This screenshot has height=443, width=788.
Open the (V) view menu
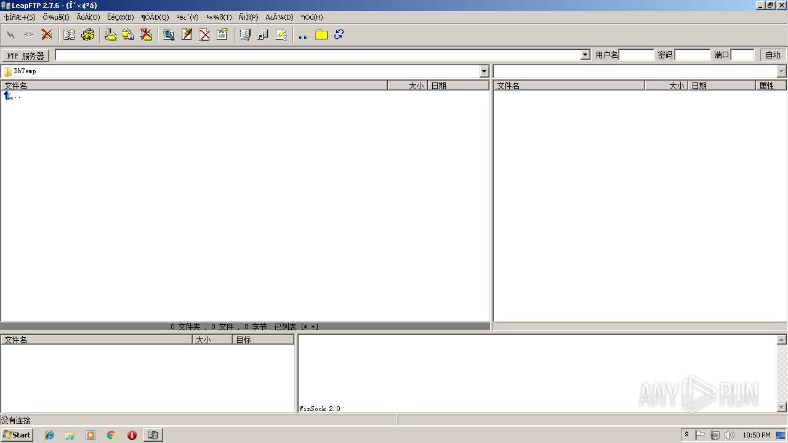[x=188, y=17]
